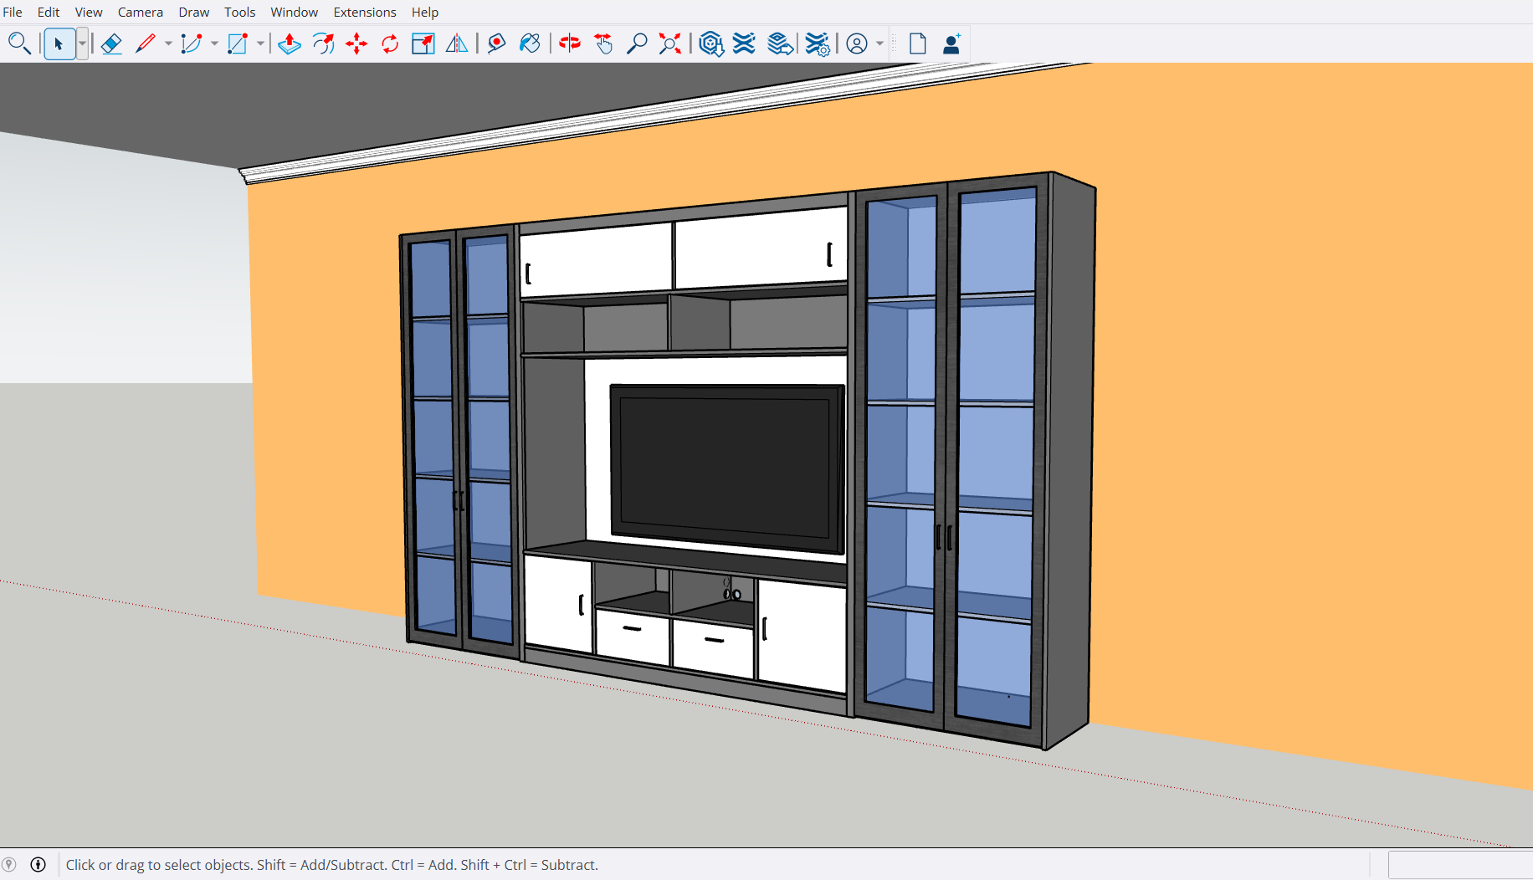Viewport: 1533px width, 880px height.
Task: Activate the Pan tool
Action: point(602,43)
